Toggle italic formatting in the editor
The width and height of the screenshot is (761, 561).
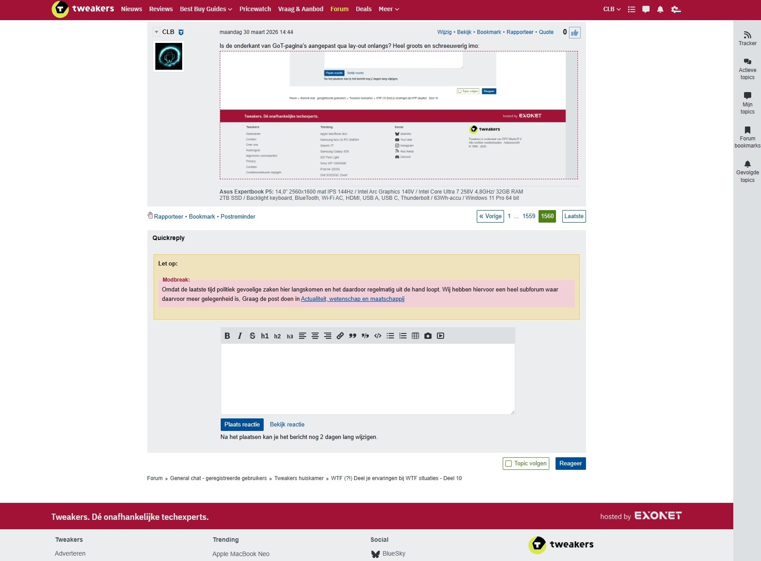pyautogui.click(x=240, y=335)
